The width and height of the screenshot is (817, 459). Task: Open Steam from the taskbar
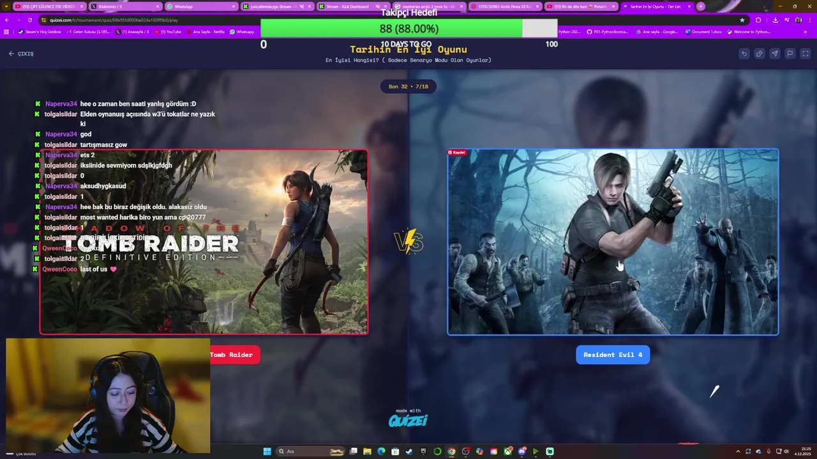(409, 451)
